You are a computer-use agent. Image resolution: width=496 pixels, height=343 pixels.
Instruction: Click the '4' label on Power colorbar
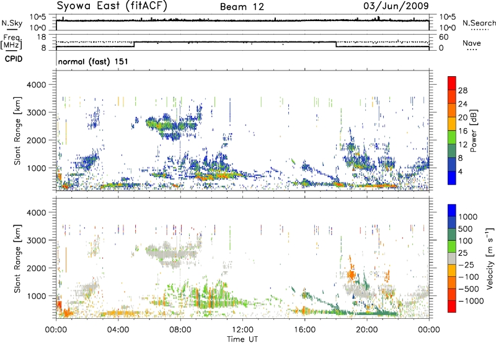click(461, 171)
